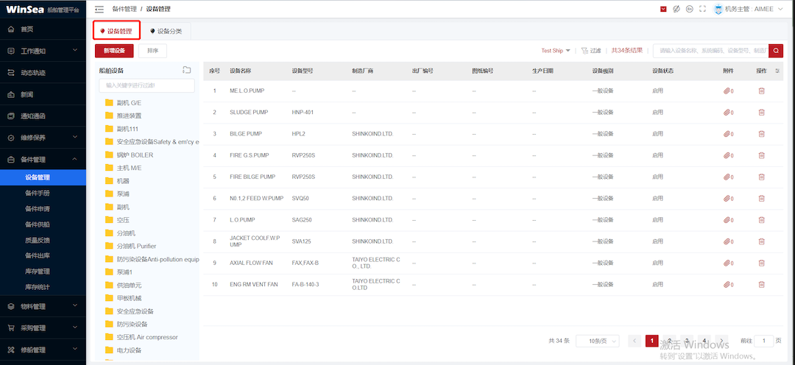Click the 共34条结果 result count text
Image resolution: width=795 pixels, height=365 pixels.
tap(627, 51)
